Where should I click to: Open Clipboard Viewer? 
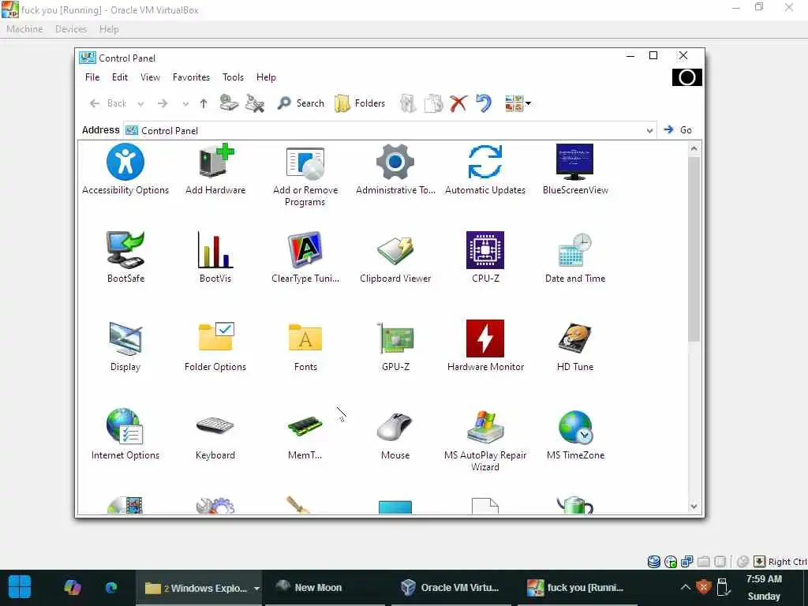click(395, 258)
